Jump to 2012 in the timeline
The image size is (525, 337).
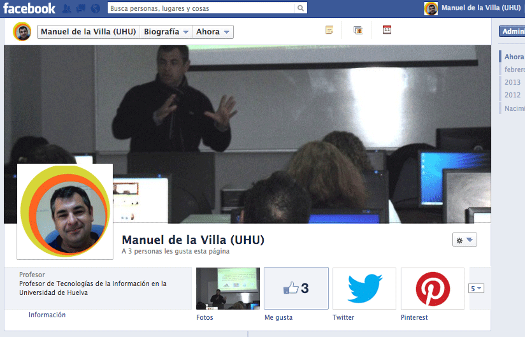tap(513, 95)
